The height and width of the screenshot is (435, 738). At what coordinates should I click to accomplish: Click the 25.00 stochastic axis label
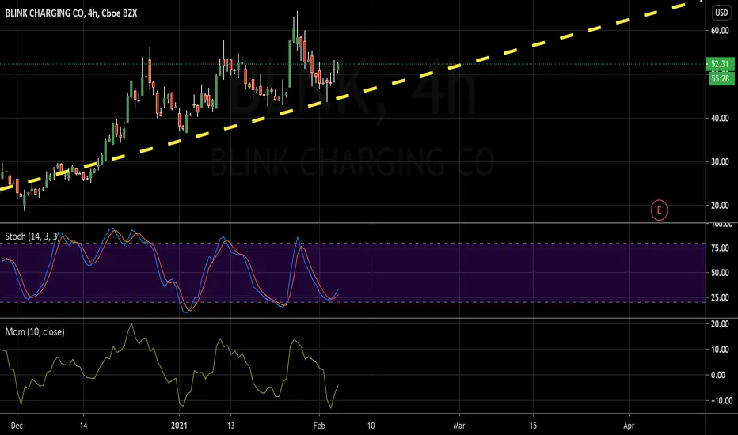[x=720, y=297]
